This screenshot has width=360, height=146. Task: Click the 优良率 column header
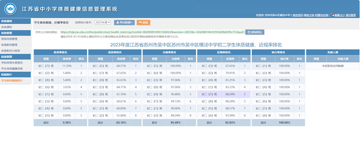(121, 59)
